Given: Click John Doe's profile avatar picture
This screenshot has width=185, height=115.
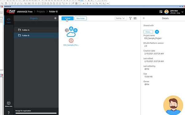Looking at the screenshot, I should coord(166,12).
